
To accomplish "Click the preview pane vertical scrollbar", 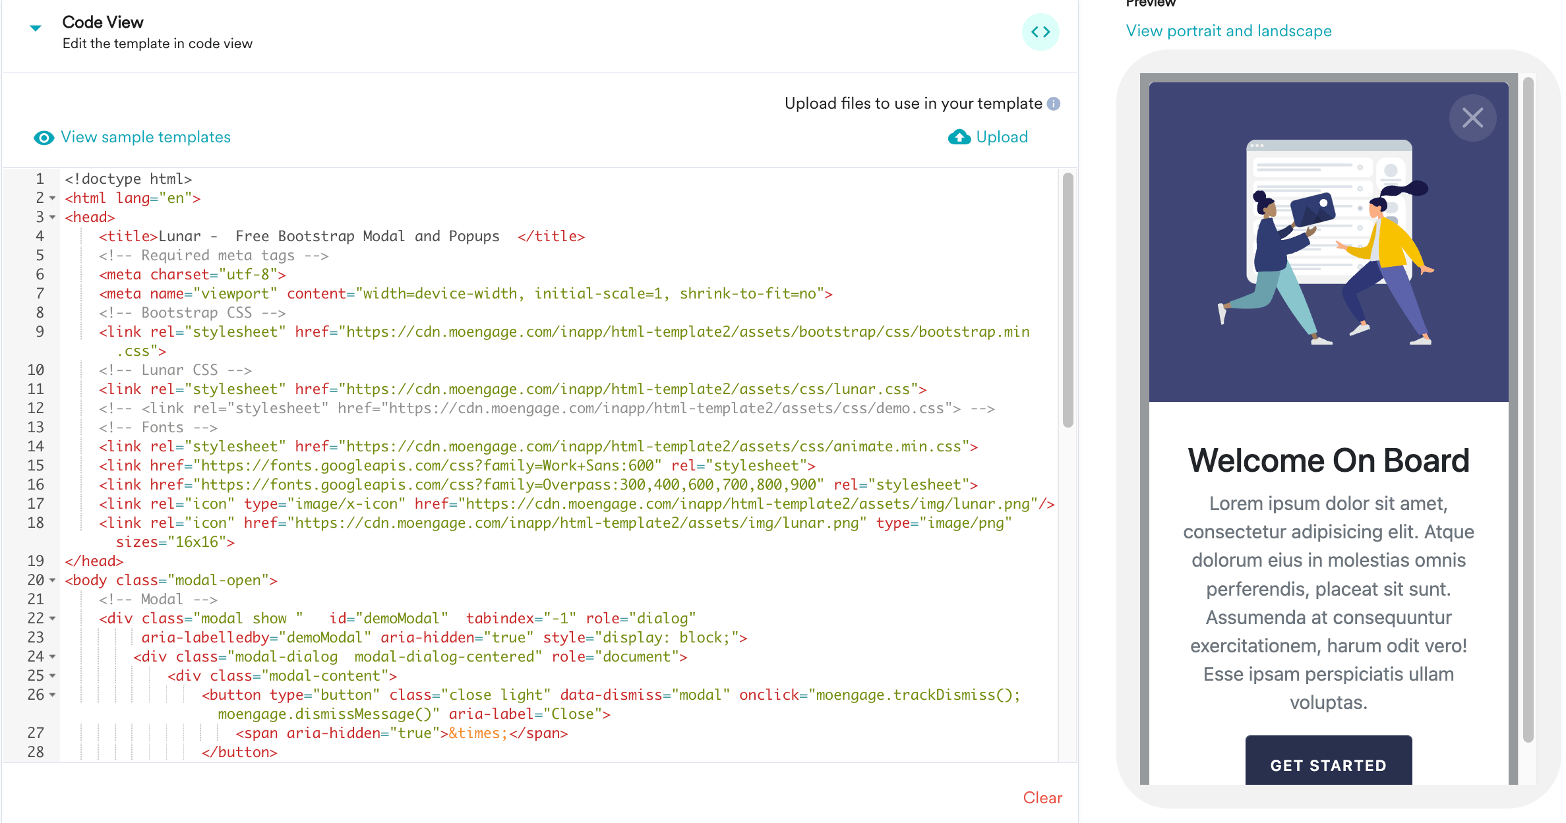I will (x=1528, y=410).
